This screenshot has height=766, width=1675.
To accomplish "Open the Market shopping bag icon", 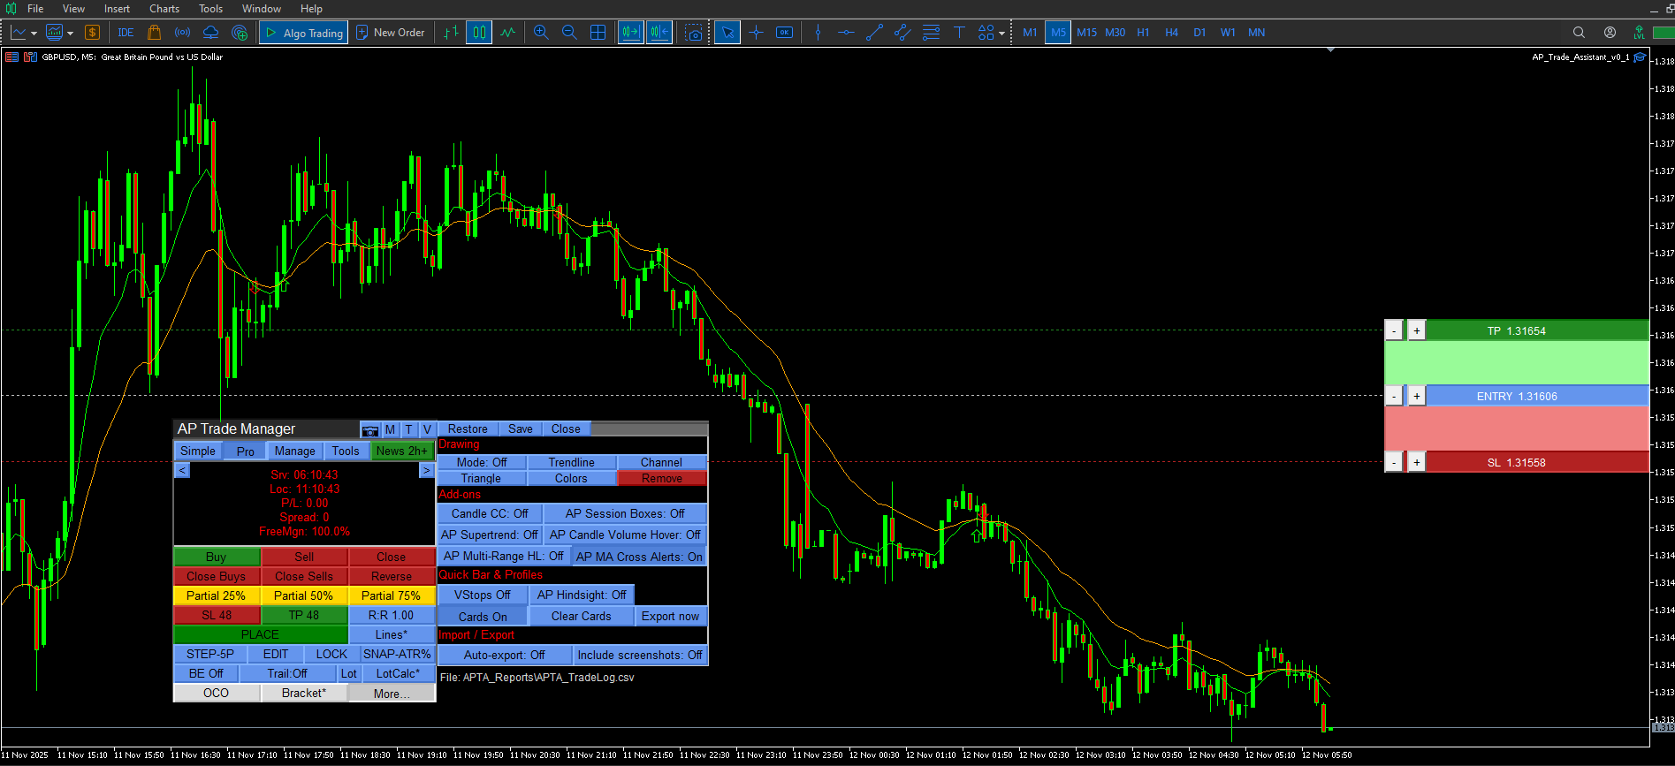I will (154, 33).
